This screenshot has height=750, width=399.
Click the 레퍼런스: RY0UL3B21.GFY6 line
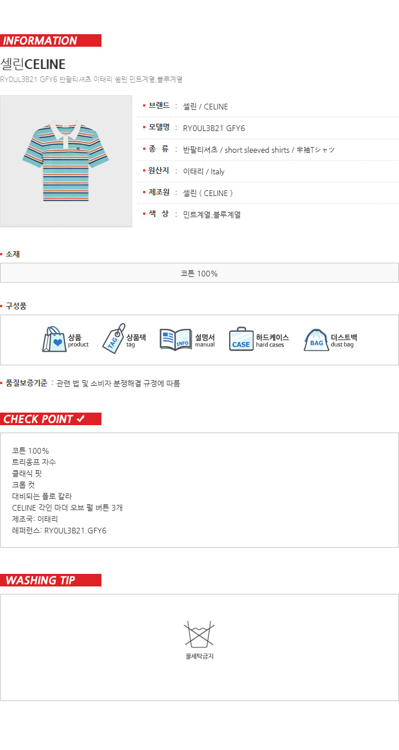pos(59,531)
